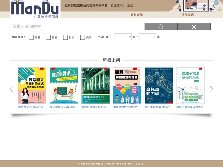Switch to the 資料查詢 tab
Screen dimensions: 223x167
[x=137, y=15]
